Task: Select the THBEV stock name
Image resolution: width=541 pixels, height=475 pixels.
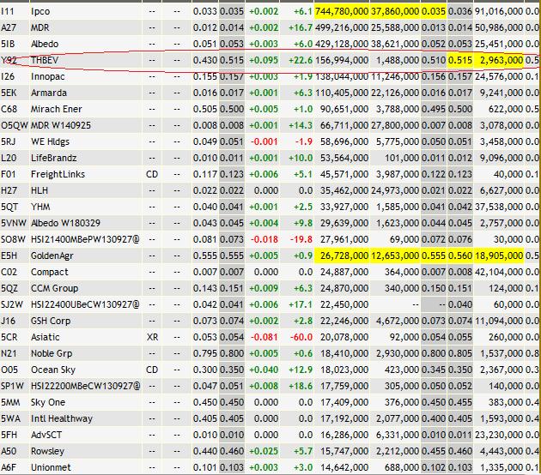Action: point(45,60)
